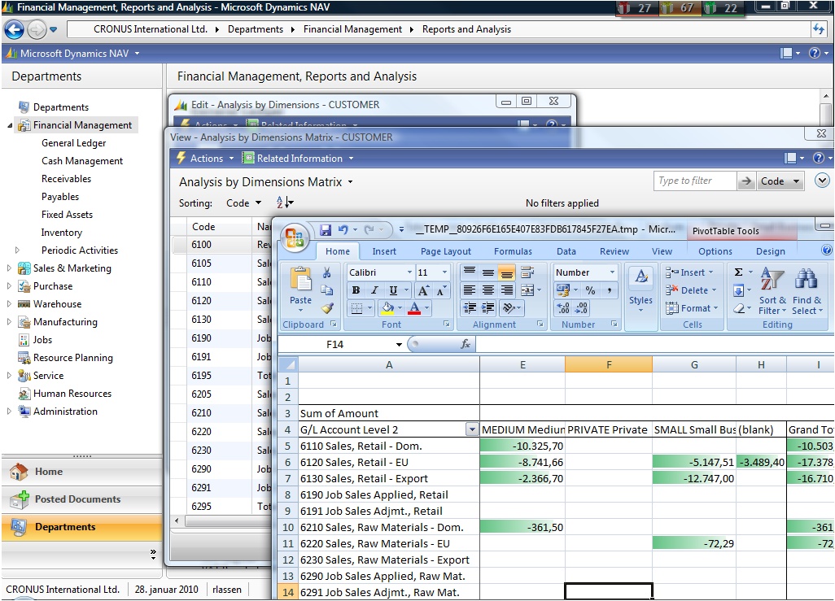Expand the Sales & Marketing tree node
The height and width of the screenshot is (601, 835).
pyautogui.click(x=8, y=268)
